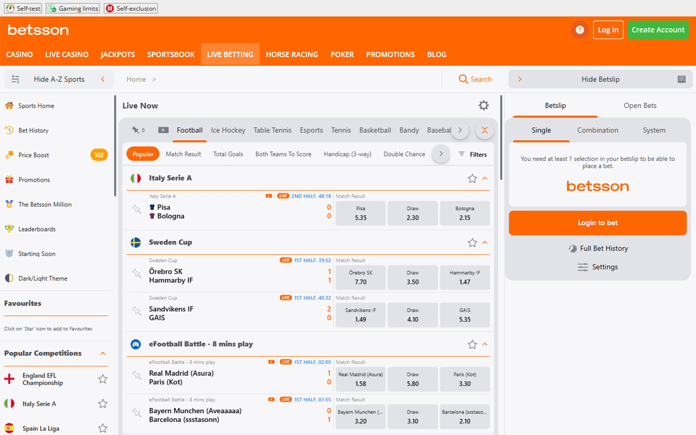
Task: Select the pinned events pin icon
Action: click(135, 130)
